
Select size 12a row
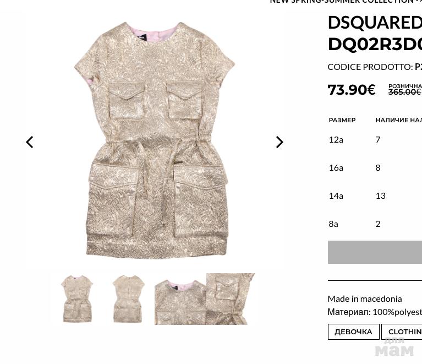coord(375,139)
